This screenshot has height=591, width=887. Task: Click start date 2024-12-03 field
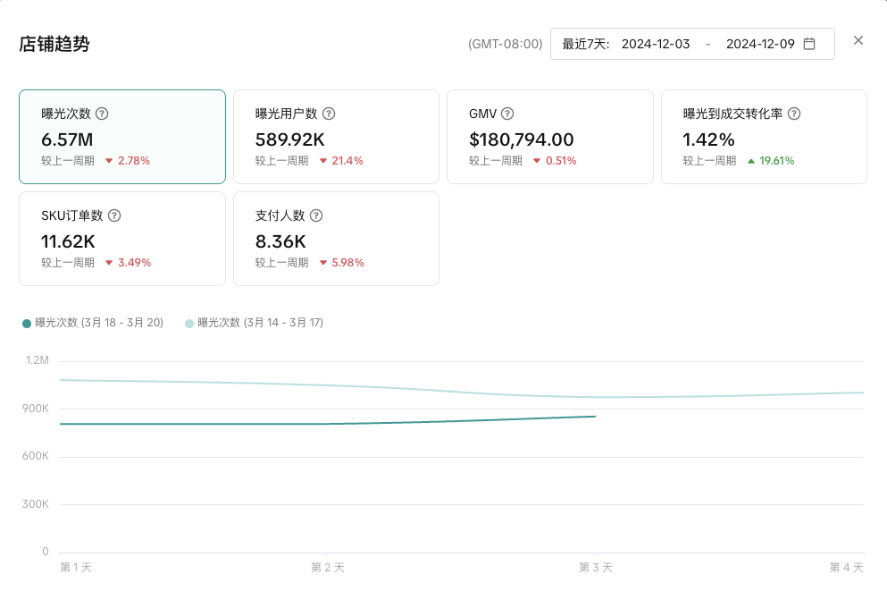click(x=656, y=44)
